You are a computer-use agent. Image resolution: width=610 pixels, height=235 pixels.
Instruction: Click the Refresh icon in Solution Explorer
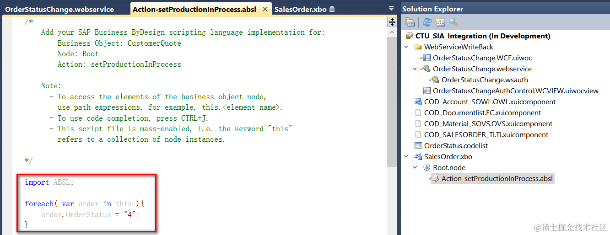point(427,22)
